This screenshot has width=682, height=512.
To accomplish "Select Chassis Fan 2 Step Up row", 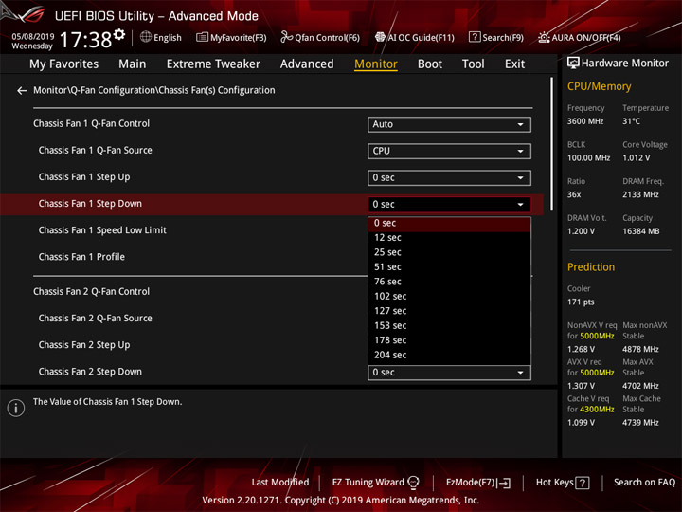I will point(84,345).
